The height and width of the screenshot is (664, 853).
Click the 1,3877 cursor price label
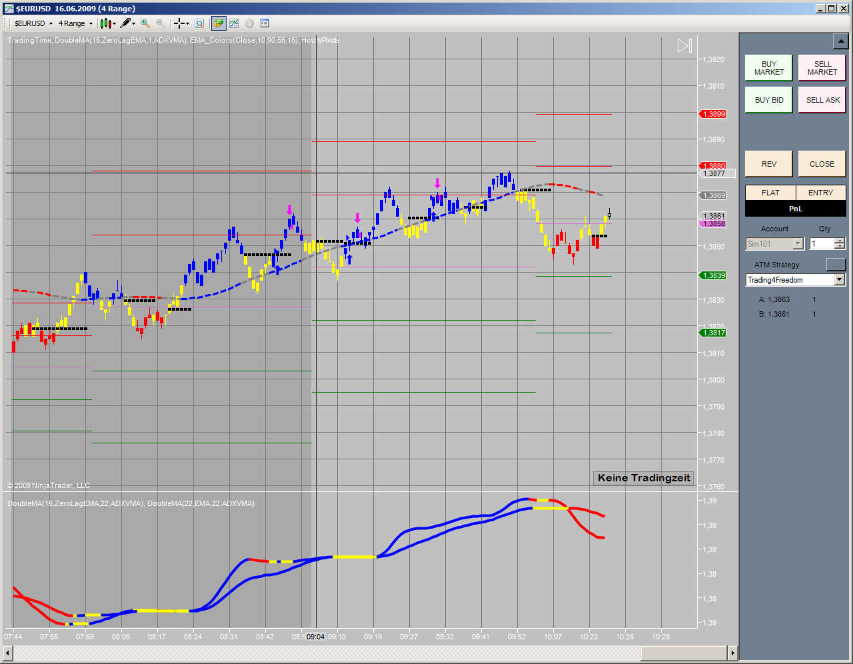(x=716, y=173)
